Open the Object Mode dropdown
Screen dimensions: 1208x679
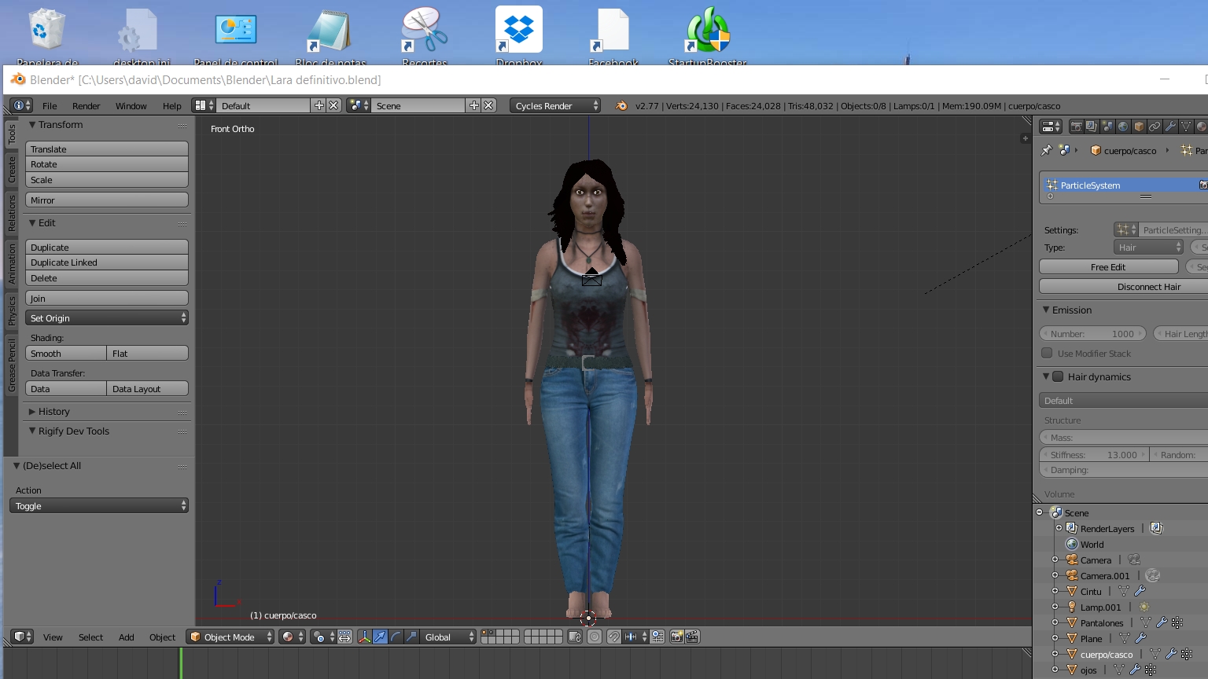click(230, 637)
